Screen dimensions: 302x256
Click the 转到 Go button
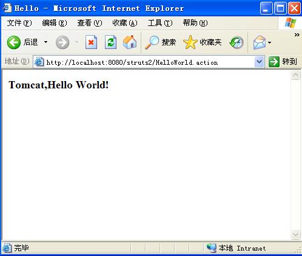(283, 62)
